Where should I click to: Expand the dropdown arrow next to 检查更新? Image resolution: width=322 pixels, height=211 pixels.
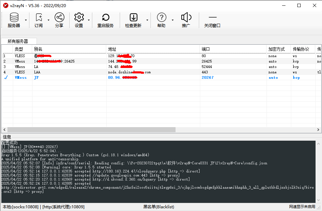147,20
